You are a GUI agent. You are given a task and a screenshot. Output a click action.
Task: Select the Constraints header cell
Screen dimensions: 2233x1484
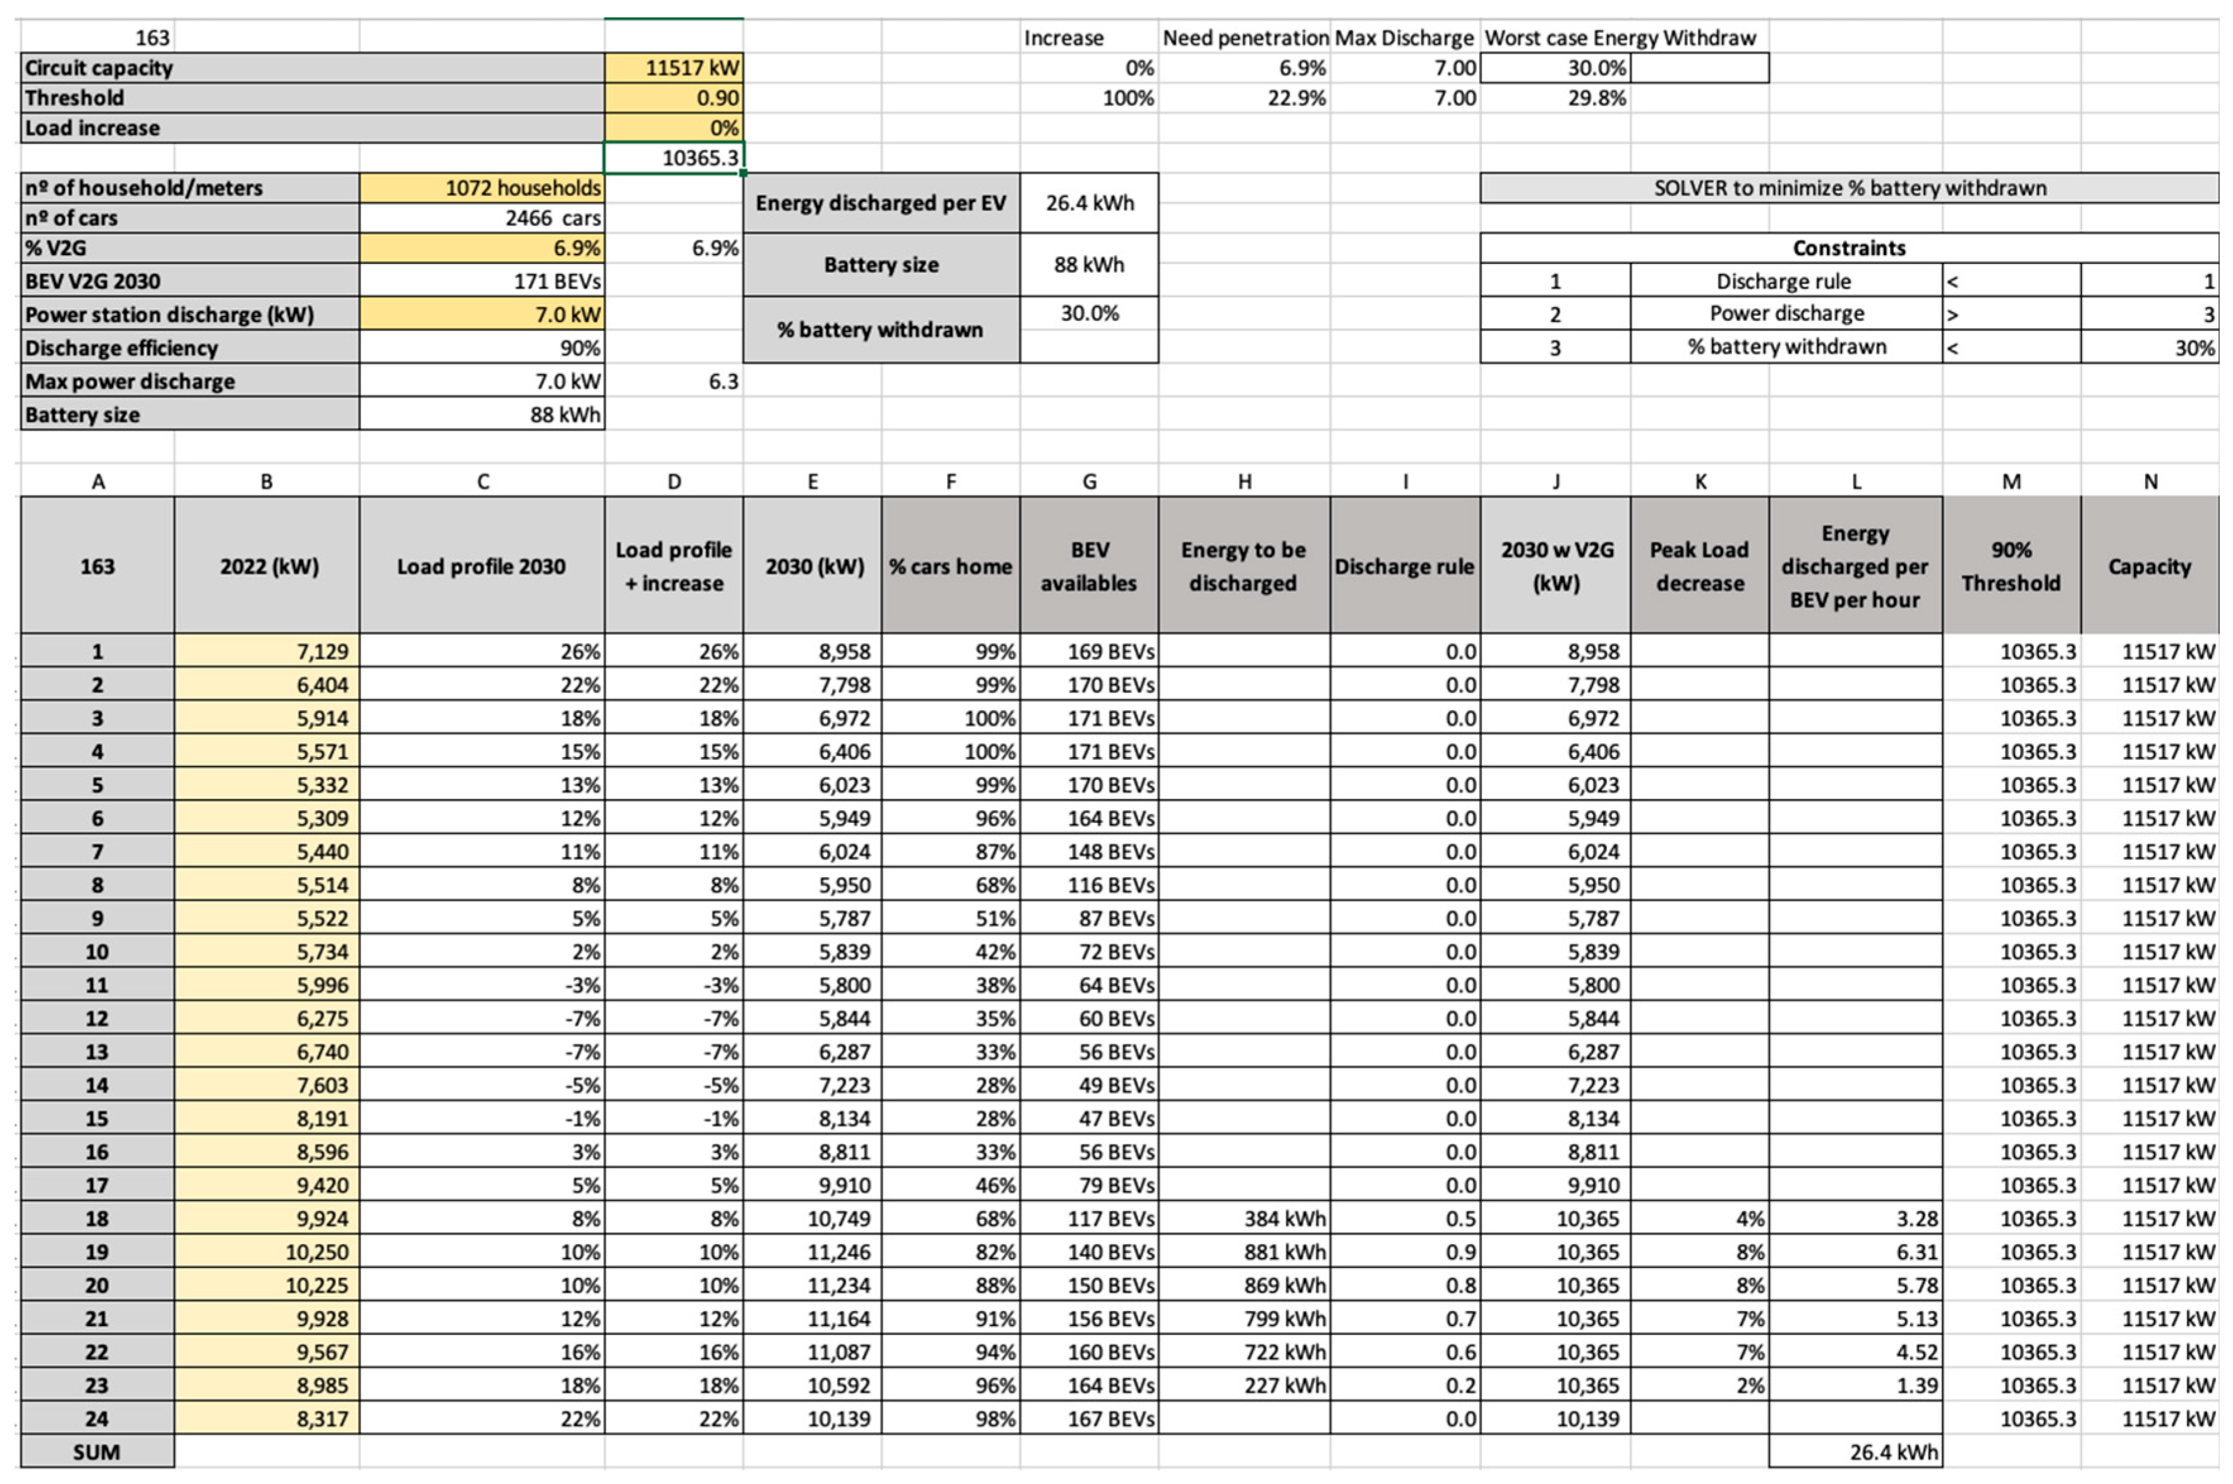pos(1848,248)
